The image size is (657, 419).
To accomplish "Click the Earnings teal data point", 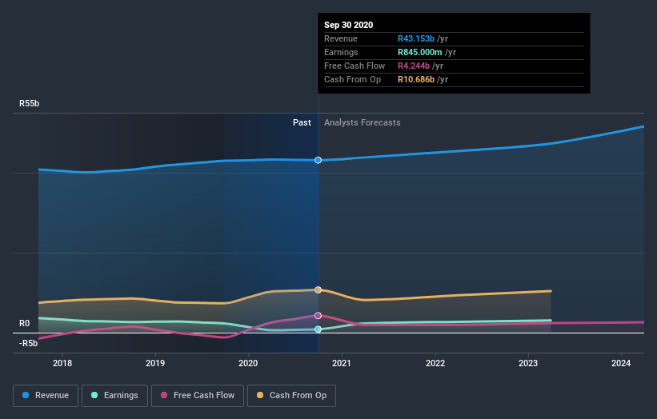I will tap(318, 329).
